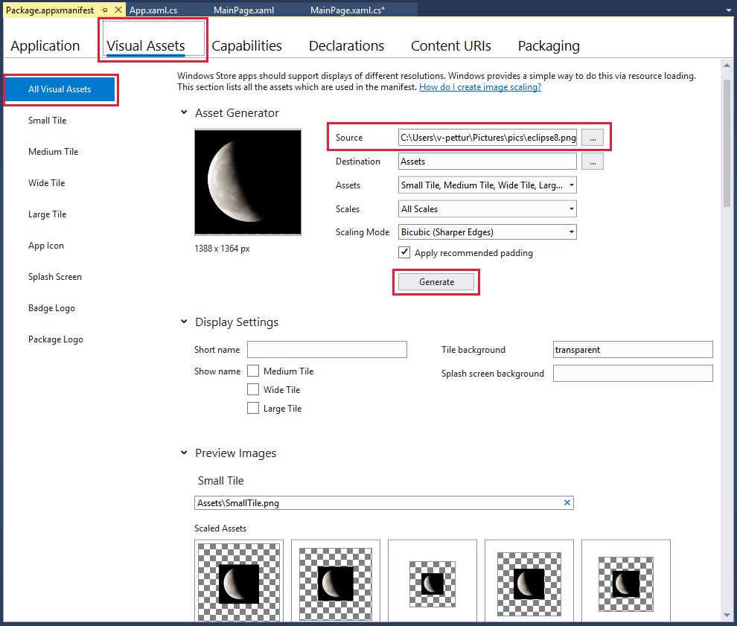Click the vertical scrollbar thumb
The height and width of the screenshot is (626, 737).
pyautogui.click(x=727, y=143)
